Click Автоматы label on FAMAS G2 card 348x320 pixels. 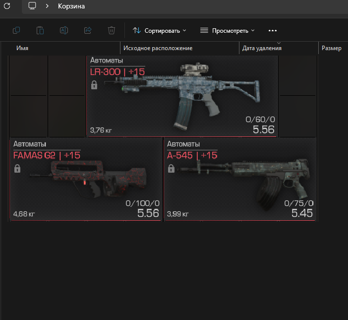tap(30, 144)
